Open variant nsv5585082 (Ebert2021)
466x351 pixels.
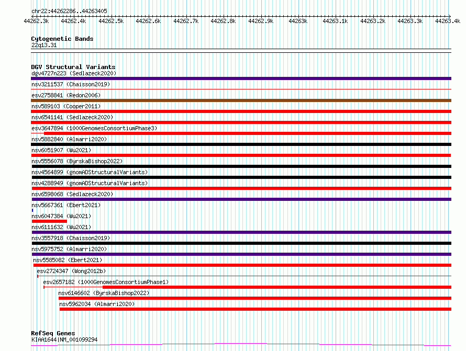(x=68, y=260)
